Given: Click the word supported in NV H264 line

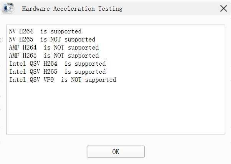Looking at the screenshot, I should [x=66, y=31].
